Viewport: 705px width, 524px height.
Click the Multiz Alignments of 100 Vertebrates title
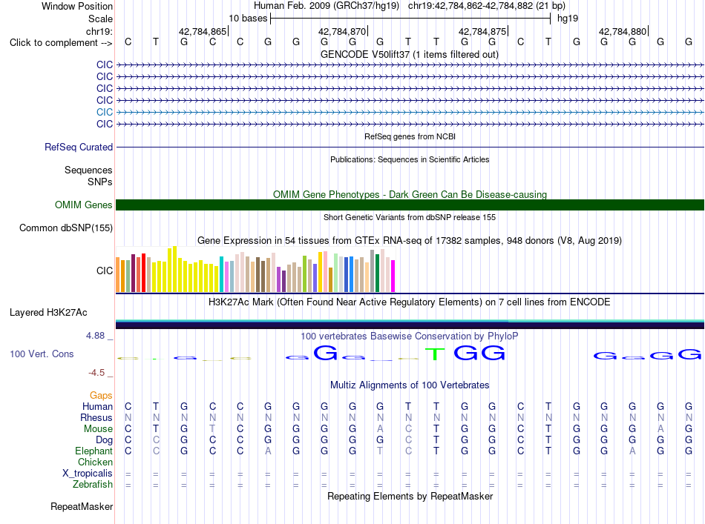coord(410,385)
